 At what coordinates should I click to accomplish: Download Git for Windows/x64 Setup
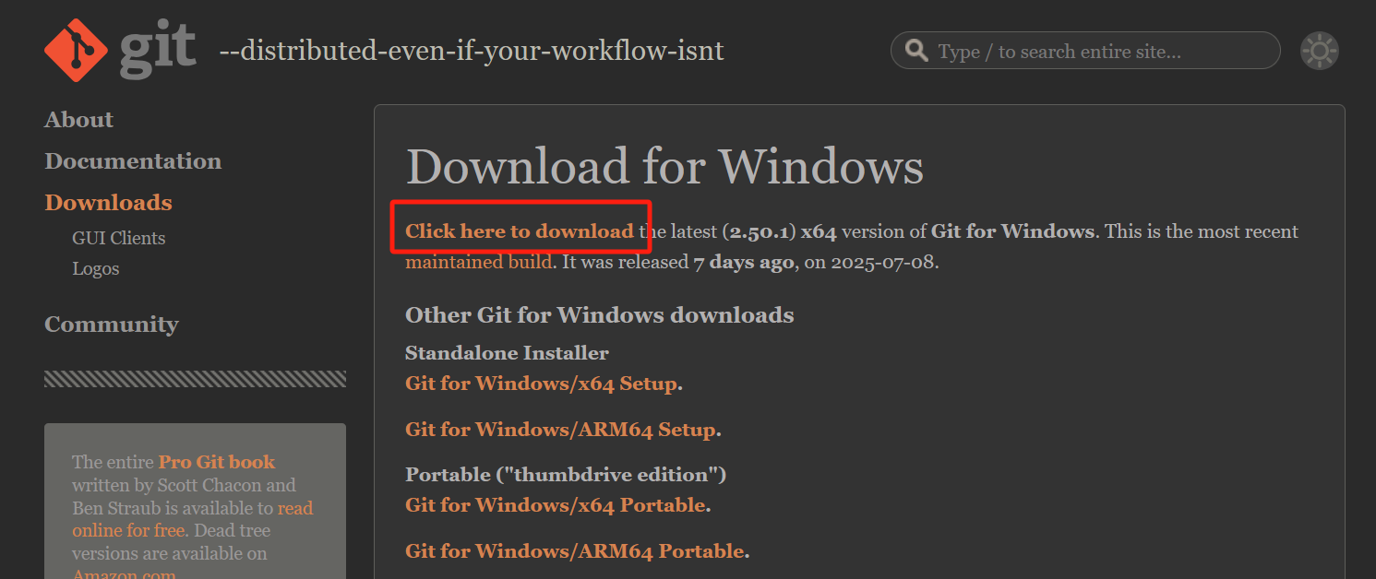pos(542,384)
